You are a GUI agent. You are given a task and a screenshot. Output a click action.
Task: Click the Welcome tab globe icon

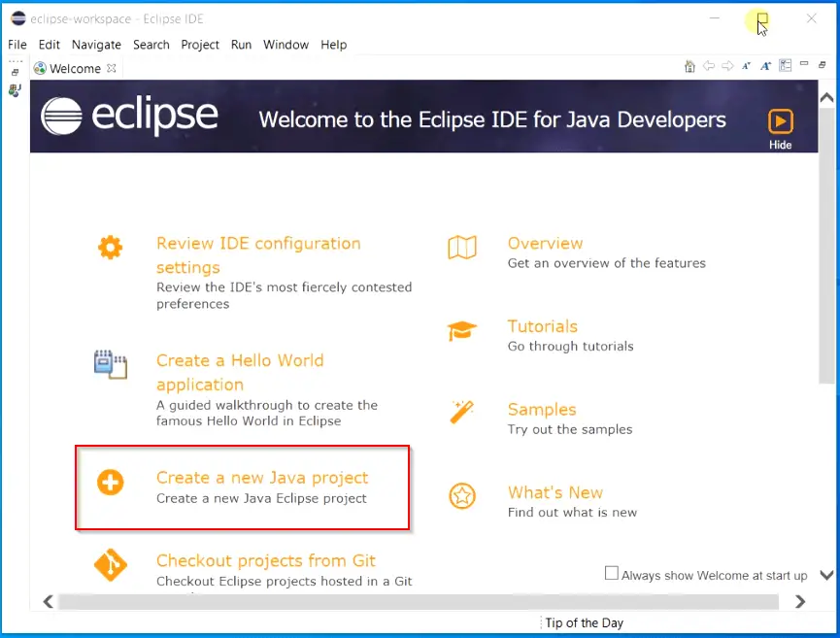coord(40,68)
